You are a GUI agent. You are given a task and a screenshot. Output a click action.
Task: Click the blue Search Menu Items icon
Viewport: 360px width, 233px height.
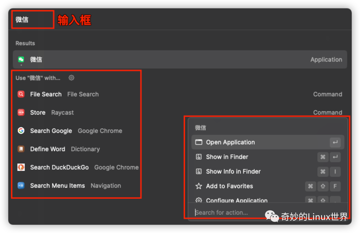[x=21, y=185]
